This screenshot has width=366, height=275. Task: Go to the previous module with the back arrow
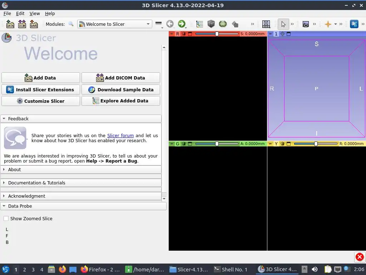click(x=170, y=24)
